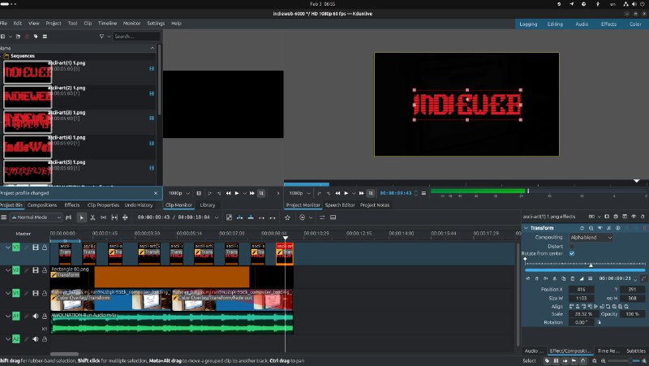Close the 'Project profile changed' notification
649x366 pixels.
pyautogui.click(x=156, y=193)
